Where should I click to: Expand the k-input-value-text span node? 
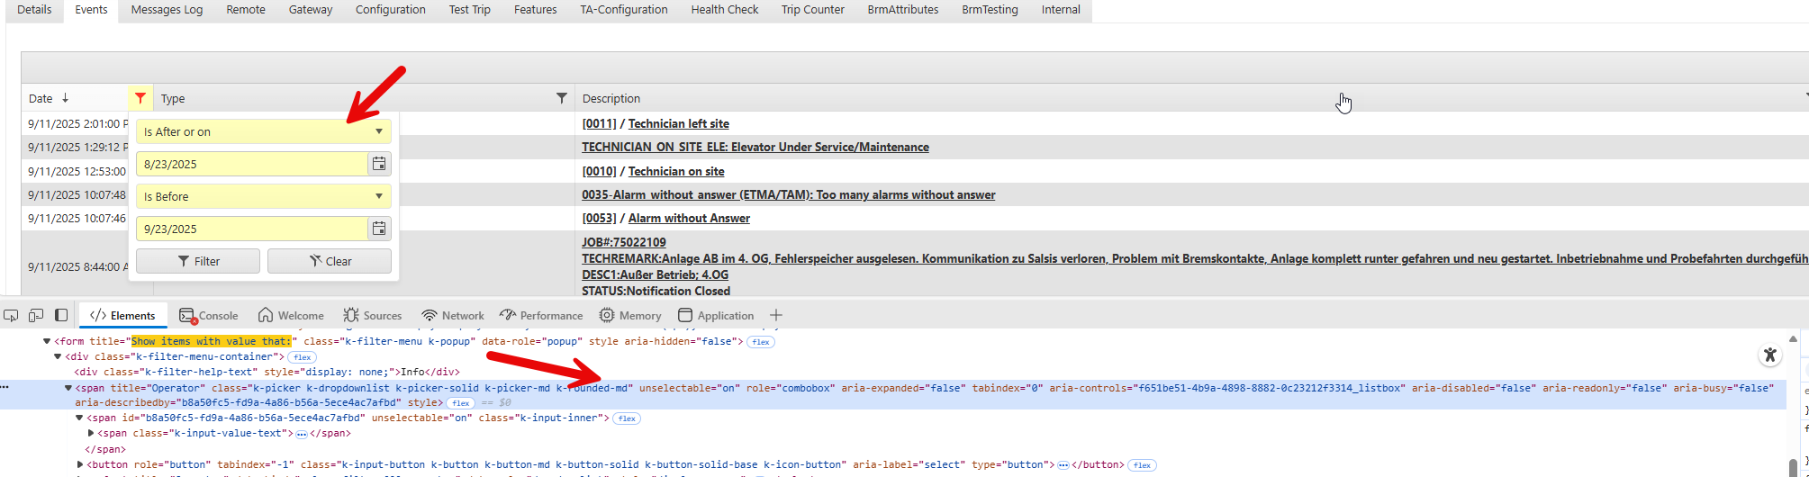(91, 433)
